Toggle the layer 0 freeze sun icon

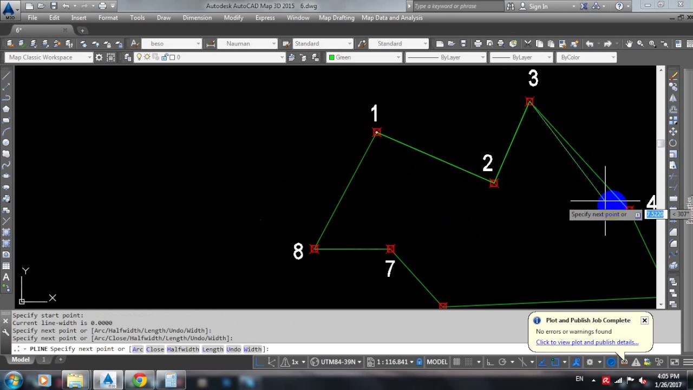pos(146,57)
